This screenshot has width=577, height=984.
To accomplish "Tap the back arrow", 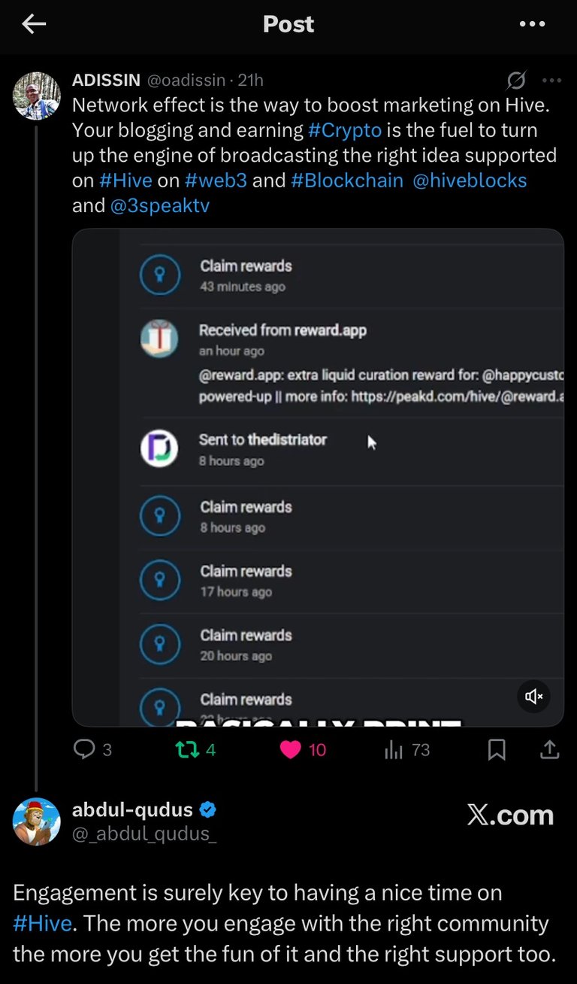I will pyautogui.click(x=34, y=24).
